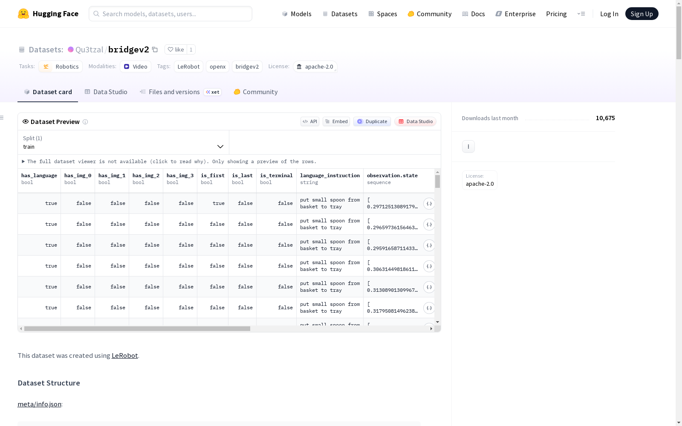Go to the Pricing page
The width and height of the screenshot is (682, 426).
pyautogui.click(x=556, y=14)
